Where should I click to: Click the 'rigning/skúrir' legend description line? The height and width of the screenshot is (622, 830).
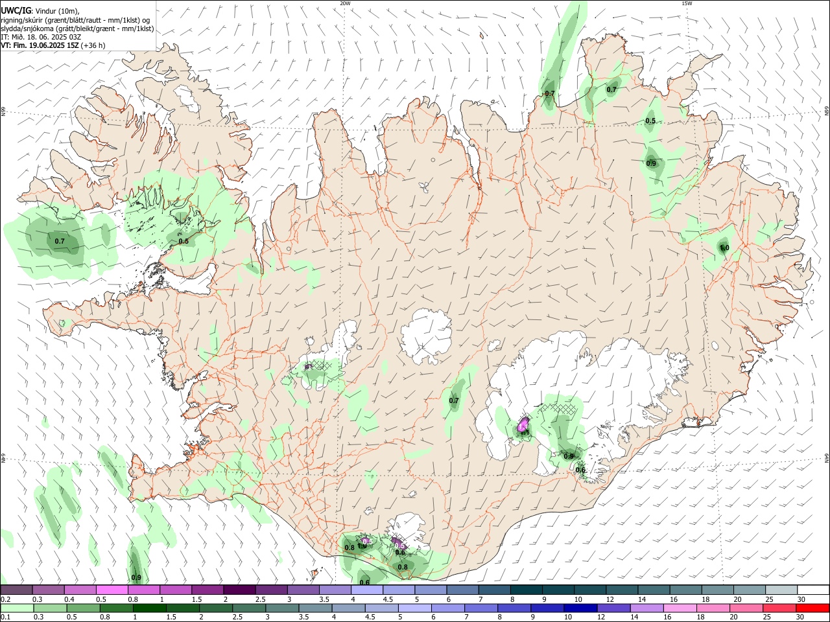pyautogui.click(x=75, y=20)
